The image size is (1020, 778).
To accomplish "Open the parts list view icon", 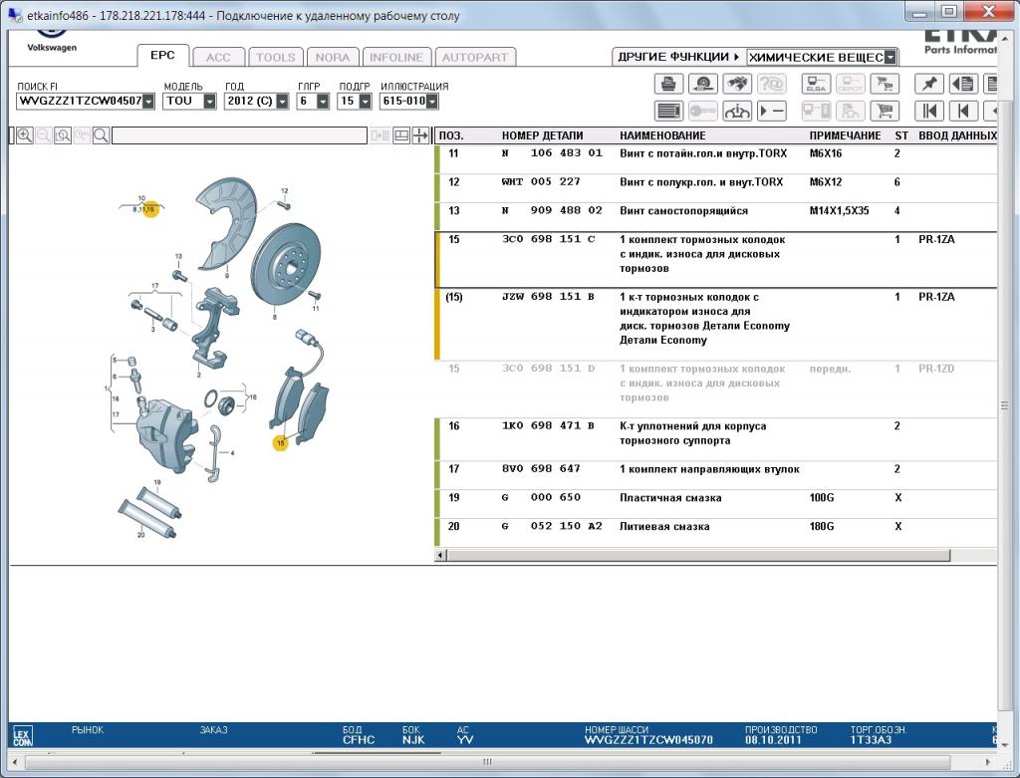I will (x=668, y=112).
